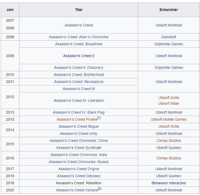200x195 pixels.
Task: Open Assassin's Creed: Revelations link
Action: click(79, 82)
